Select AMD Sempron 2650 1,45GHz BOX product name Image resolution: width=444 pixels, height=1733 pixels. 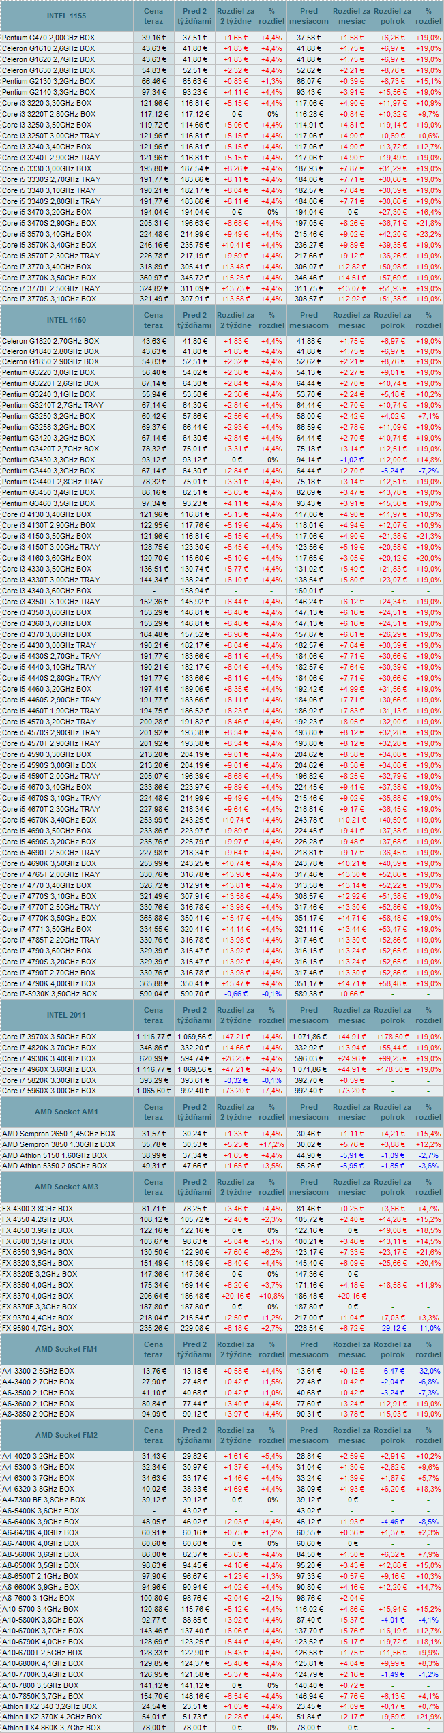tap(59, 1134)
